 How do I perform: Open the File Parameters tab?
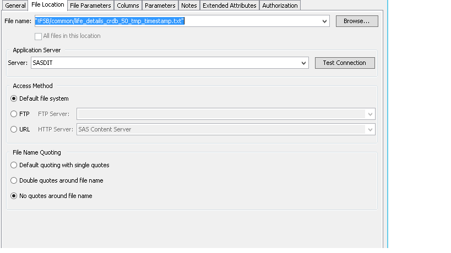point(90,5)
